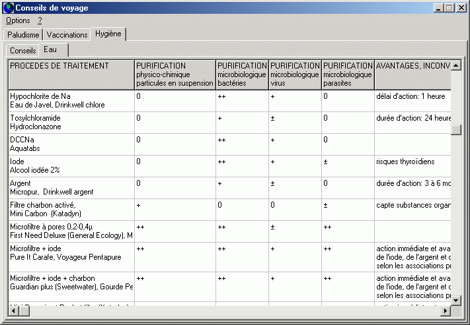Open the Options menu
This screenshot has width=470, height=325.
(18, 20)
